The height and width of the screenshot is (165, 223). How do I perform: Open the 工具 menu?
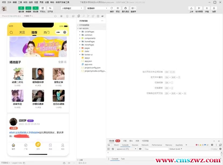[x=20, y=2]
